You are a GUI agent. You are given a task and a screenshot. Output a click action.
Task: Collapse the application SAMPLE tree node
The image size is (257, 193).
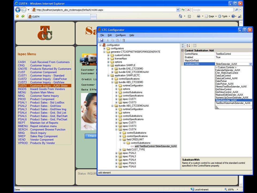pos(108,65)
